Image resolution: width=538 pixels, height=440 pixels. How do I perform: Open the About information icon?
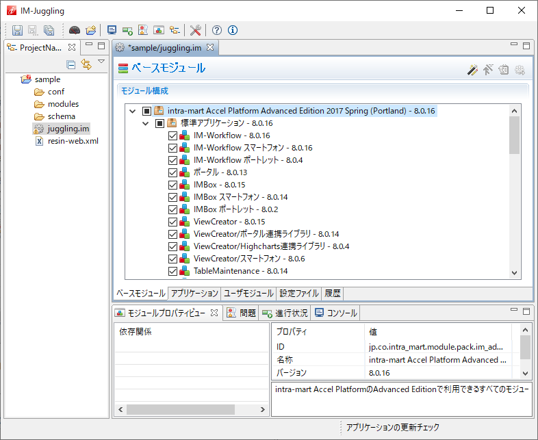click(x=233, y=30)
